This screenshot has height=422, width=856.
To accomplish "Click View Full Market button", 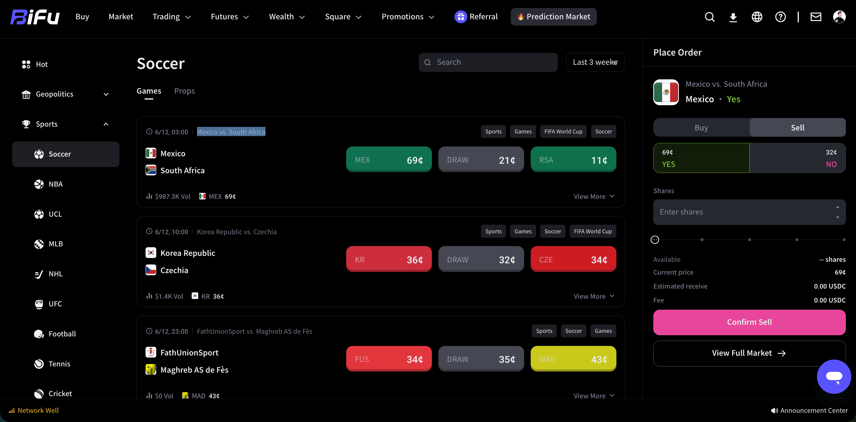I will pos(749,353).
